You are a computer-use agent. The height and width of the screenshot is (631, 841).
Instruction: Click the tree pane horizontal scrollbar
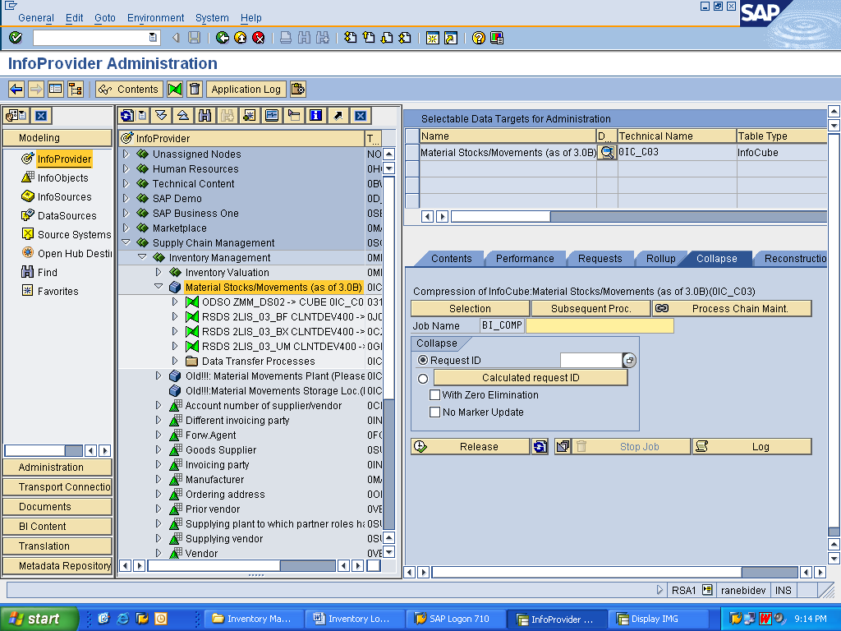[241, 565]
